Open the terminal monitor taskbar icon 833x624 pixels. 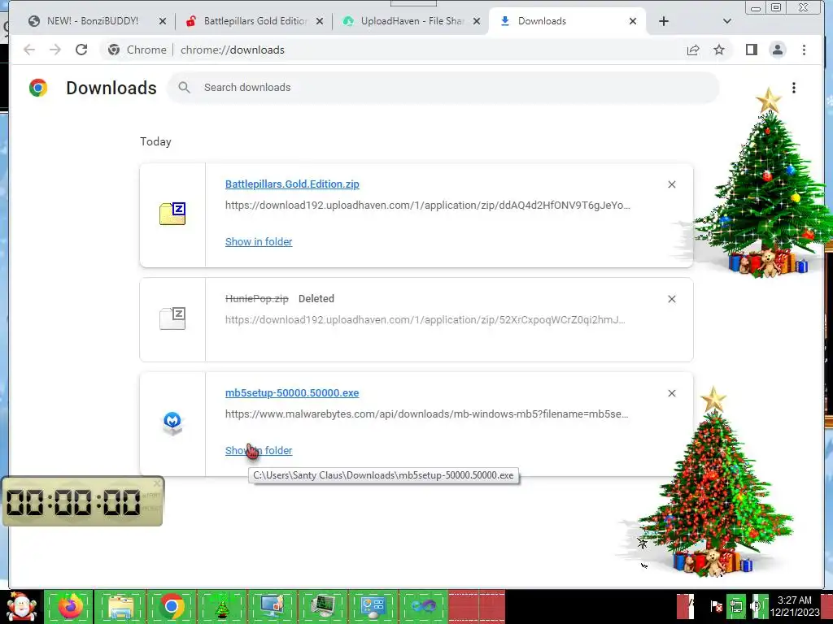tap(322, 606)
